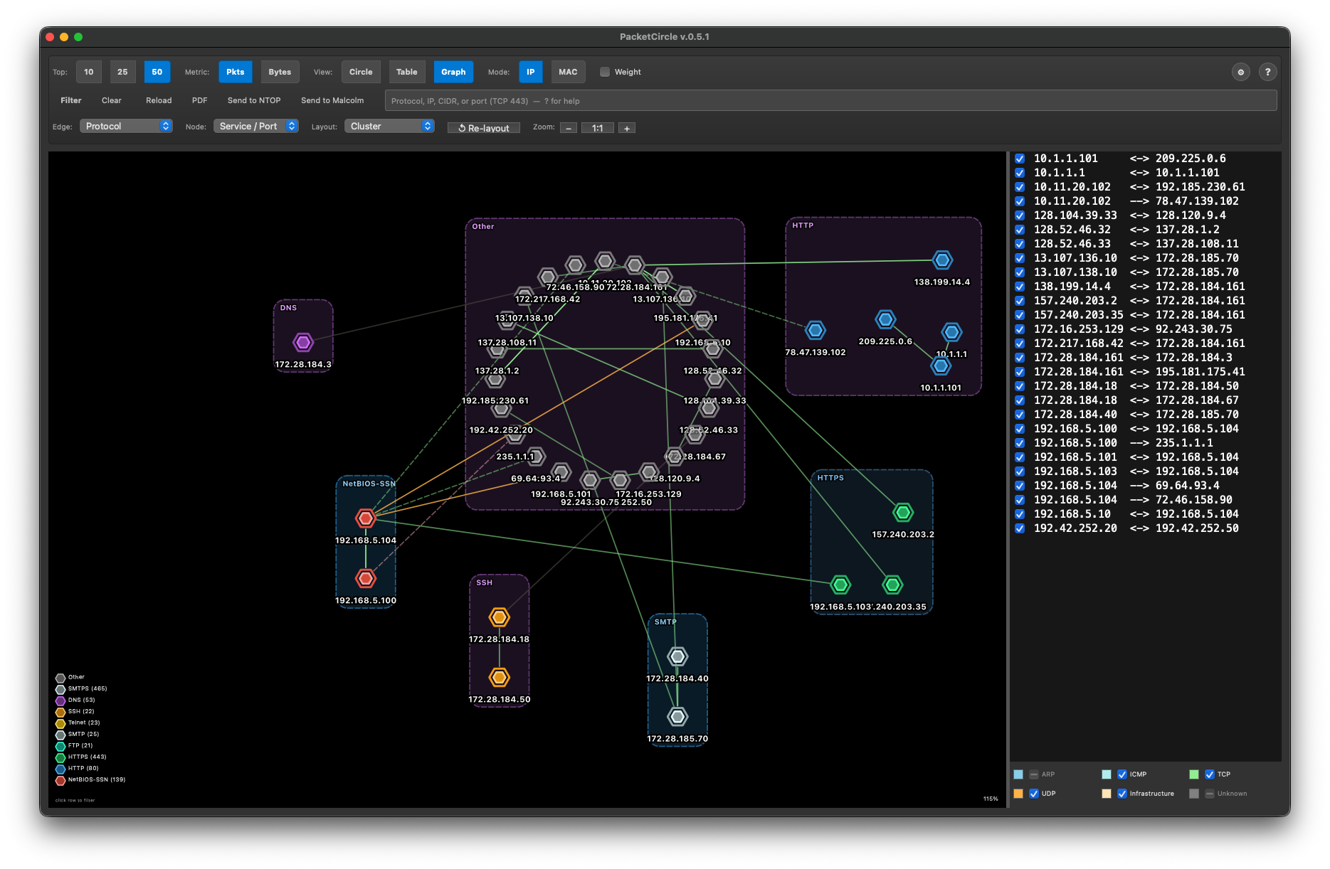This screenshot has width=1330, height=869.
Task: Switch to Table view
Action: coord(407,72)
